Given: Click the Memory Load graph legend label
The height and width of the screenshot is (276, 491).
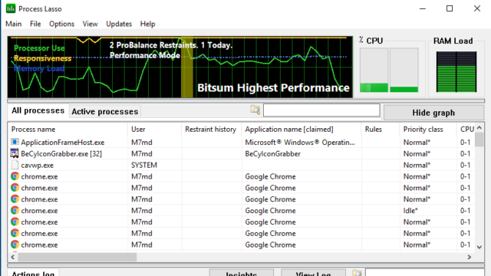Looking at the screenshot, I should coord(39,68).
